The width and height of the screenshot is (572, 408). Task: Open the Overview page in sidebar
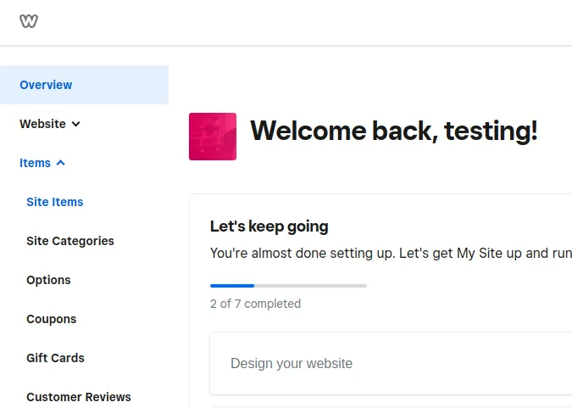click(46, 85)
